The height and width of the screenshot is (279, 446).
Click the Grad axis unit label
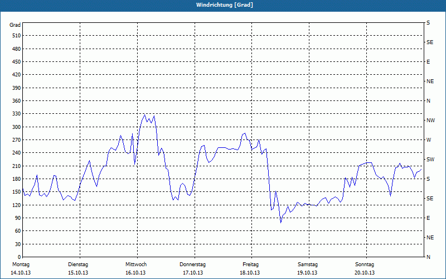tap(15, 25)
